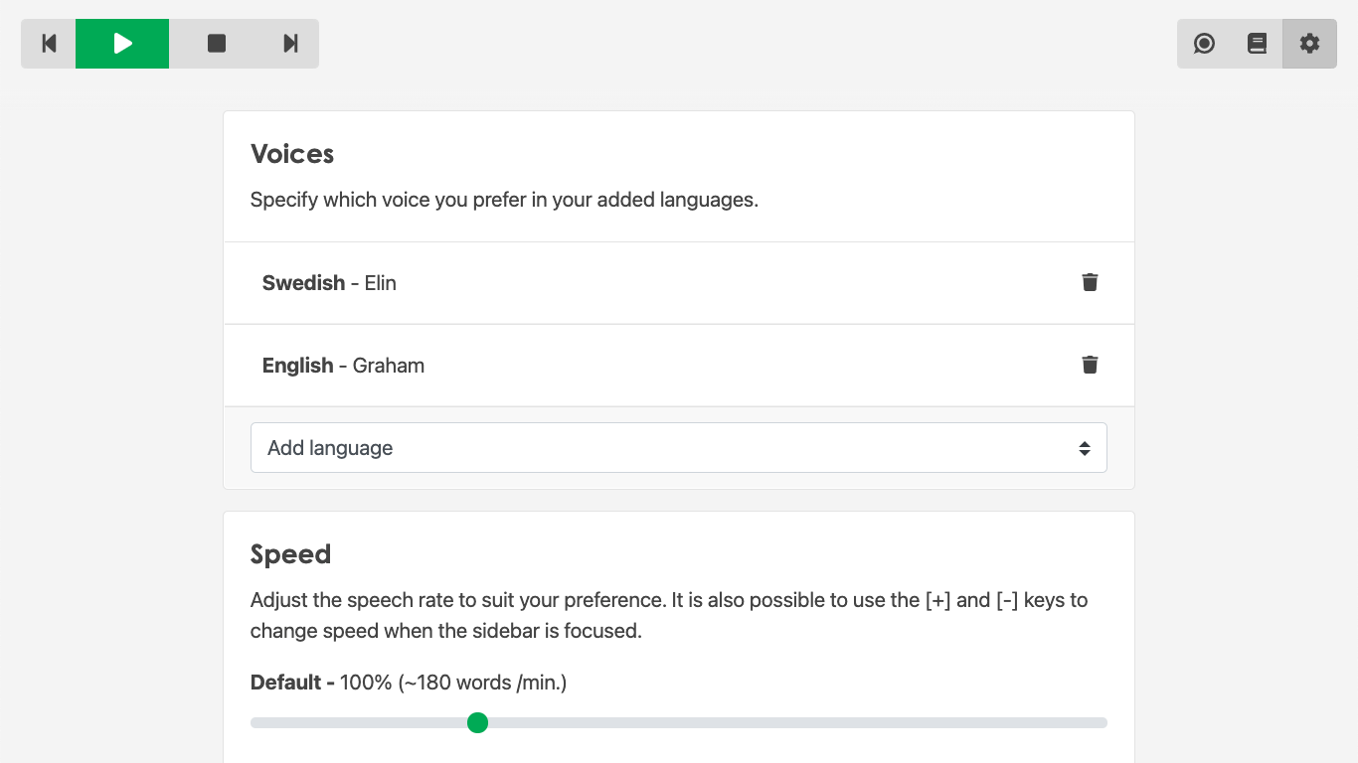Click the green speed slider handle
The width and height of the screenshot is (1358, 763).
tap(477, 722)
